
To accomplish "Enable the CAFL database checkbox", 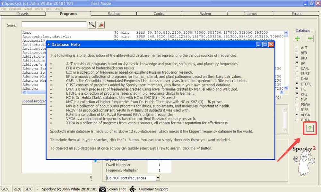I will 297,68.
